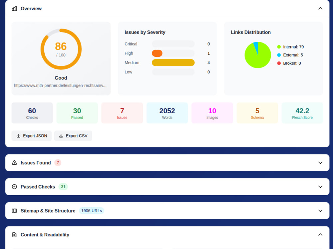This screenshot has width=333, height=249.
Task: Click the Overview section title
Action: coord(31,9)
